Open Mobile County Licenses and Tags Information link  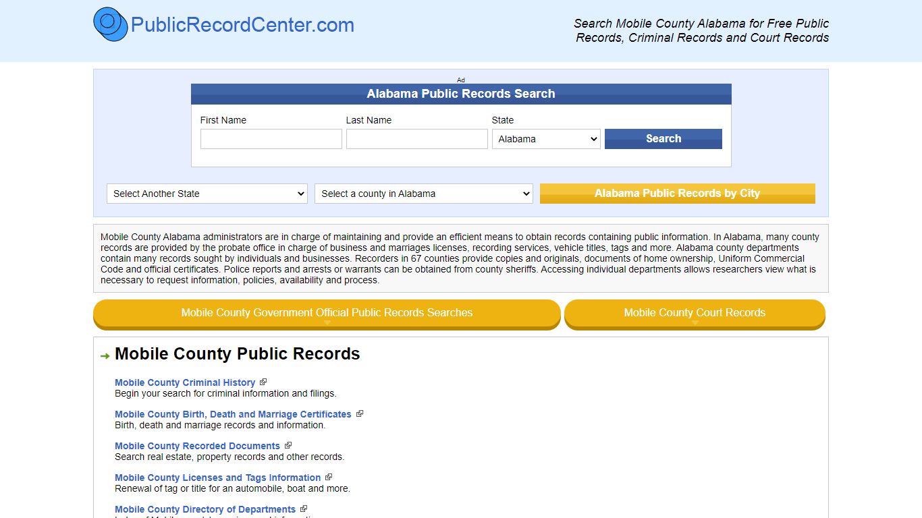217,478
